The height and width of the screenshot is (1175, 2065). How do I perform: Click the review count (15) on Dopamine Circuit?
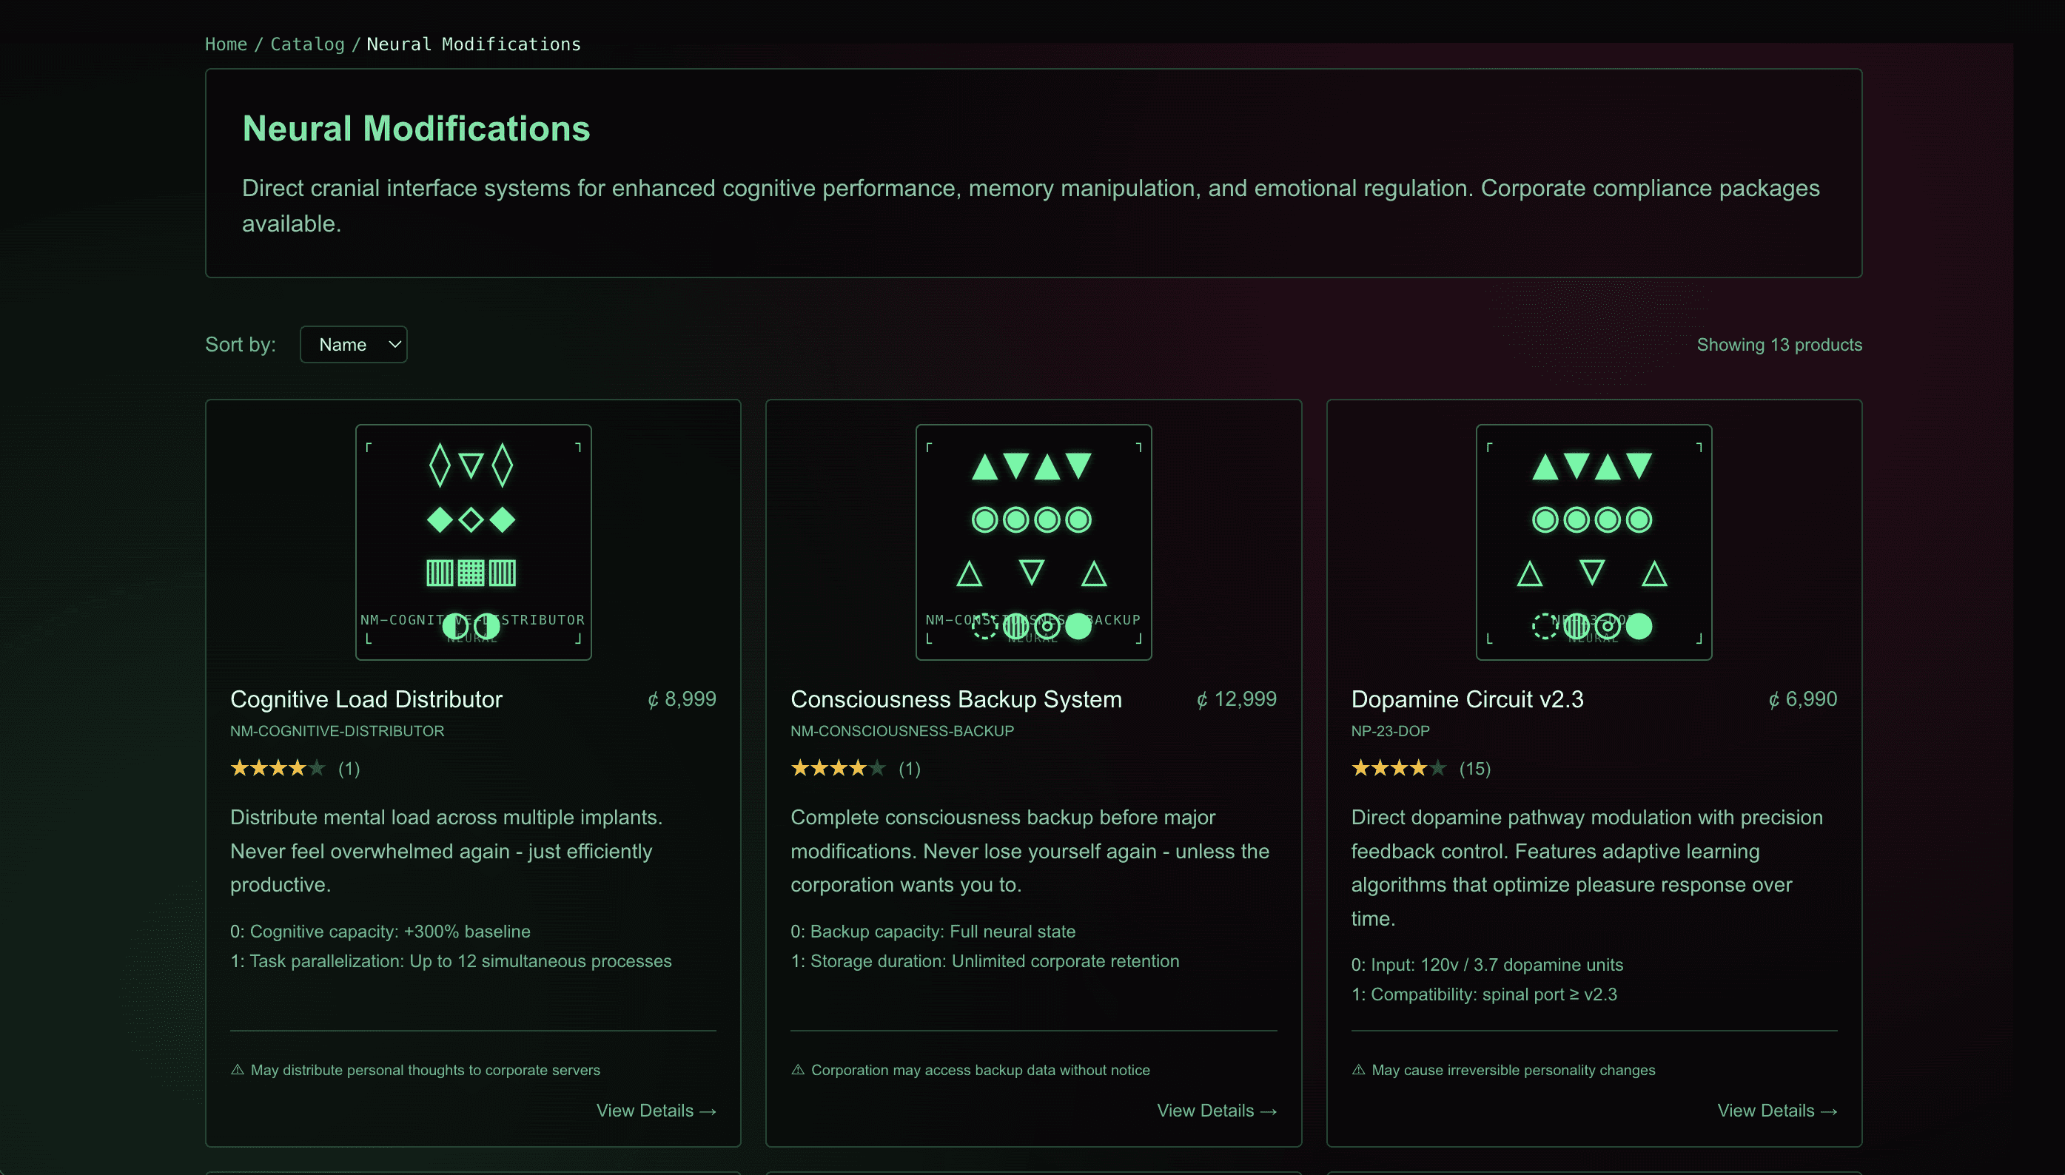point(1475,769)
